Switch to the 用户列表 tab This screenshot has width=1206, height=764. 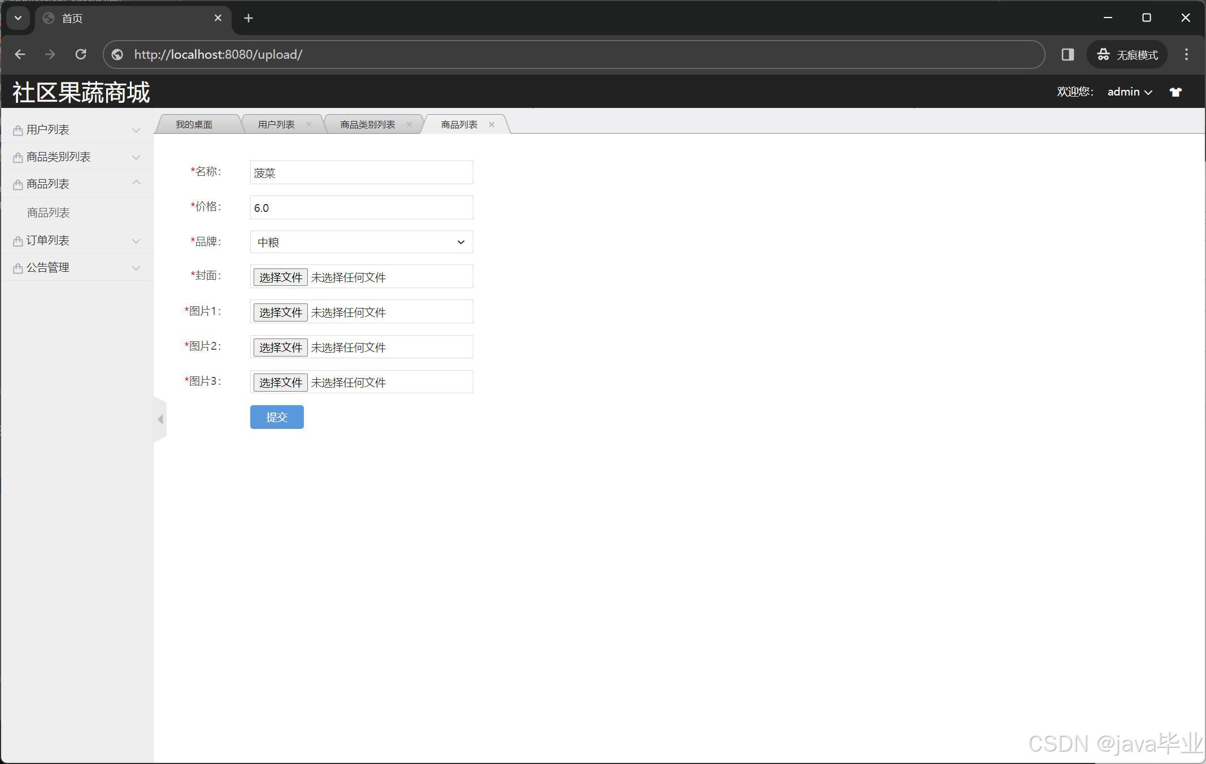[x=276, y=124]
